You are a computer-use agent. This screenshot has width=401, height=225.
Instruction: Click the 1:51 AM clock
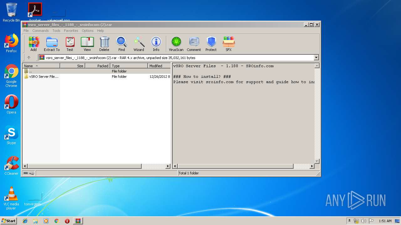click(385, 221)
